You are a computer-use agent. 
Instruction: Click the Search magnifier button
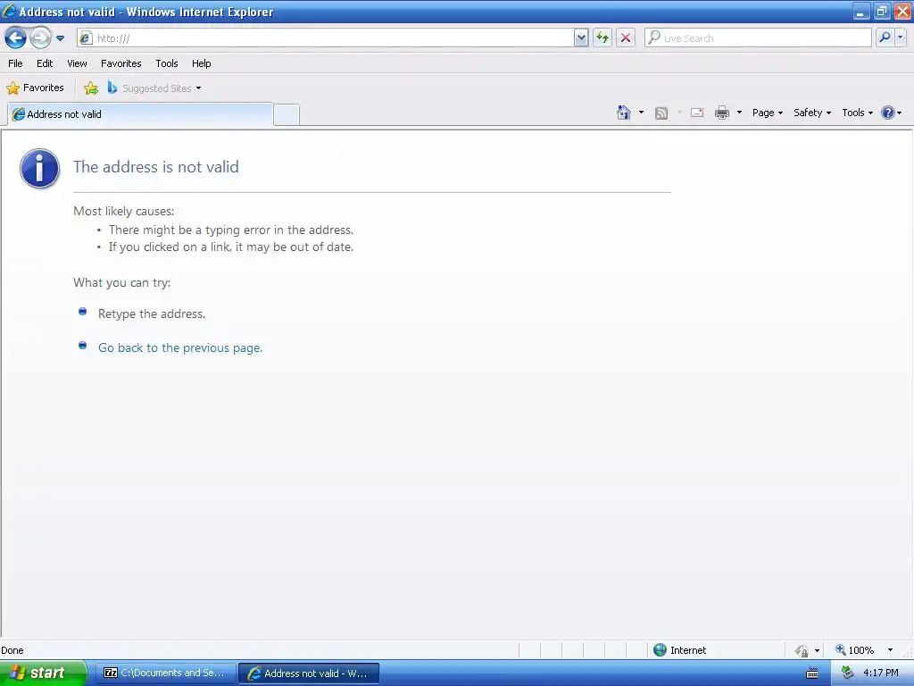[x=885, y=38]
